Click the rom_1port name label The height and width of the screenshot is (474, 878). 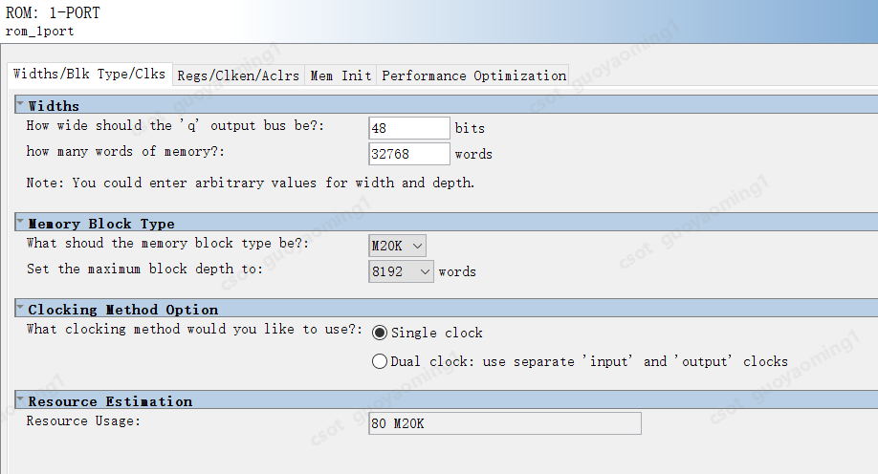pyautogui.click(x=40, y=31)
